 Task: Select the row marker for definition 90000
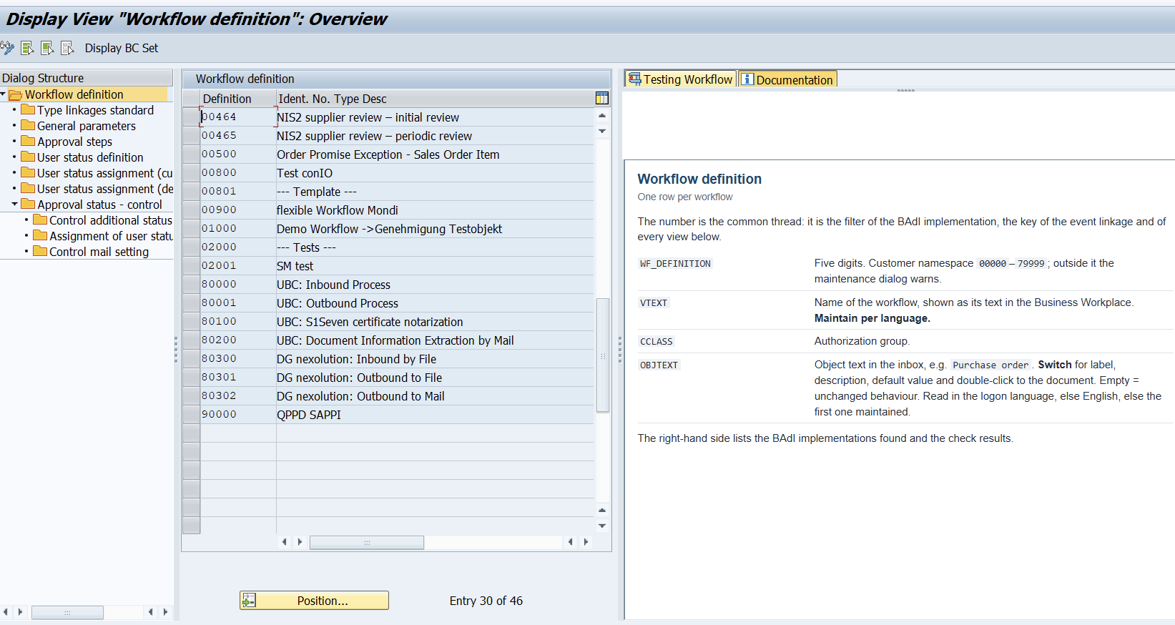(191, 414)
